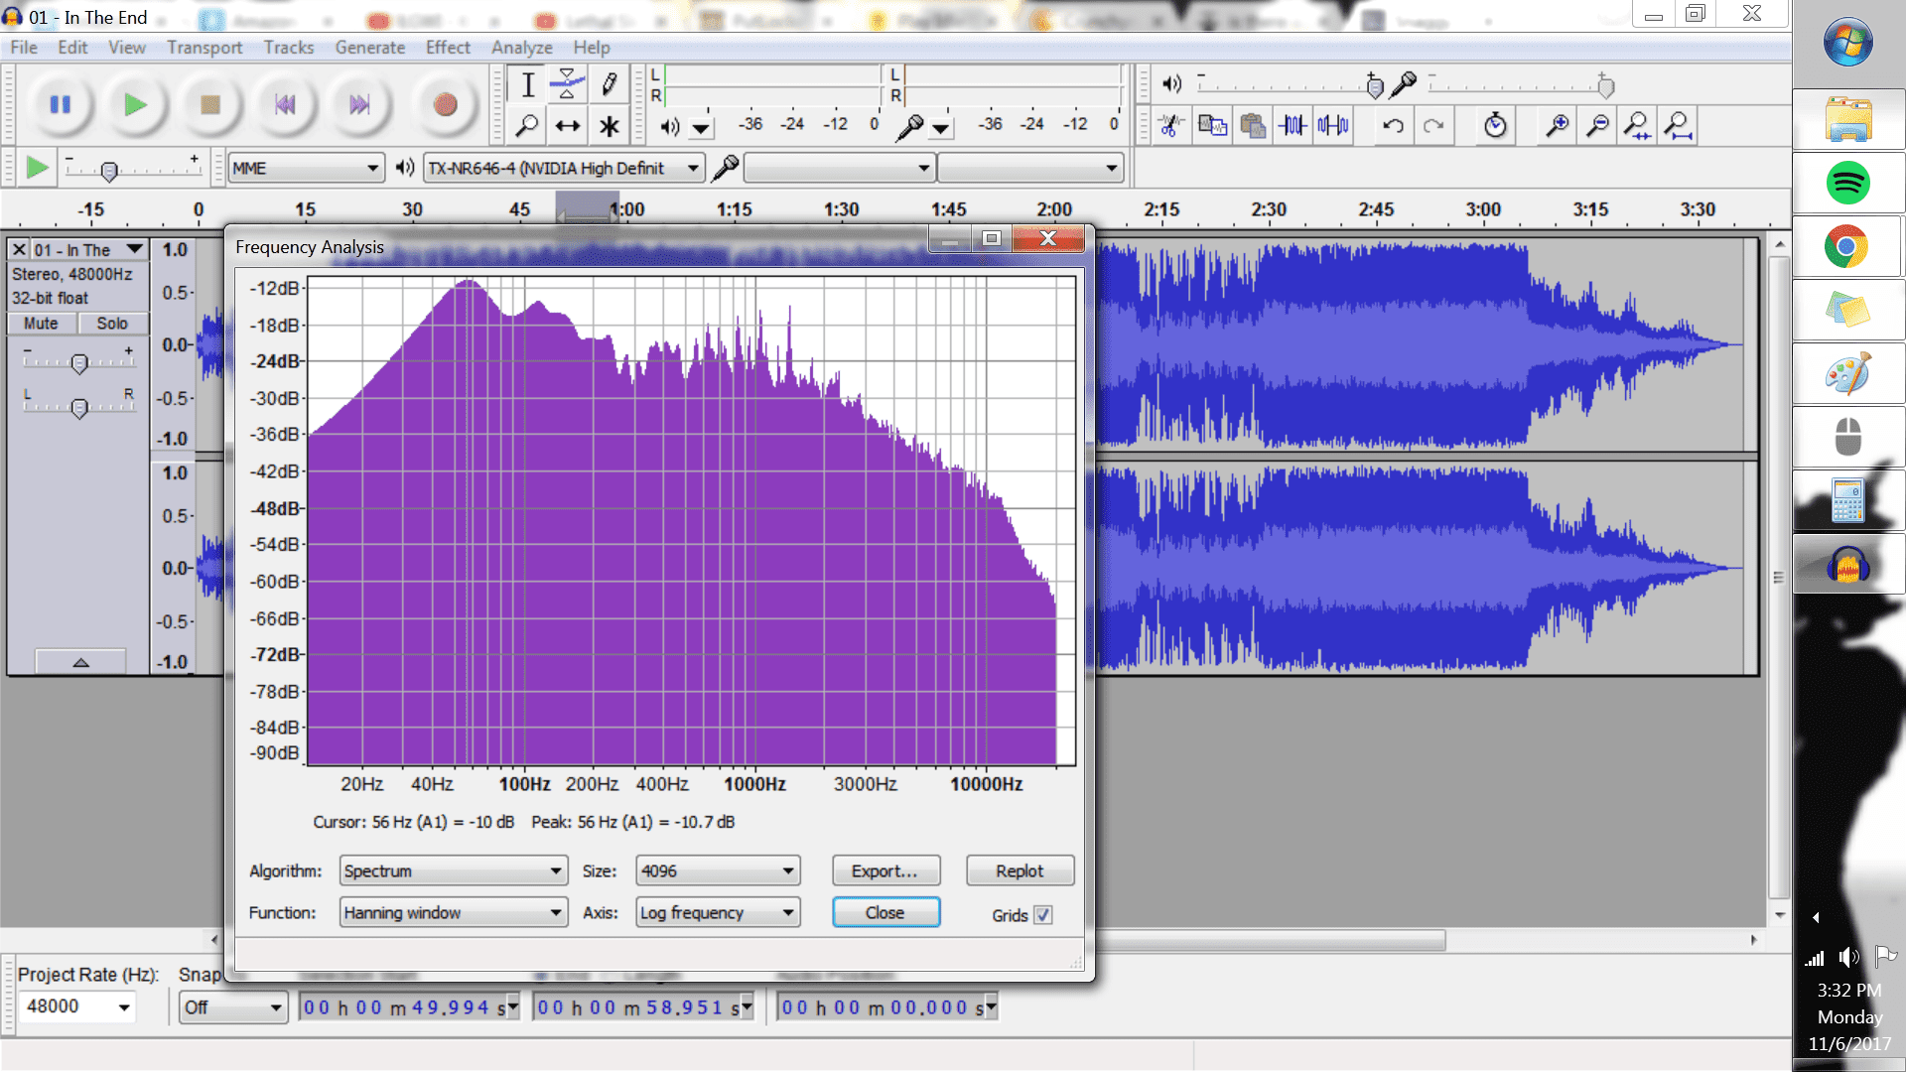Select the Zoom magnifier tool

pyautogui.click(x=528, y=126)
